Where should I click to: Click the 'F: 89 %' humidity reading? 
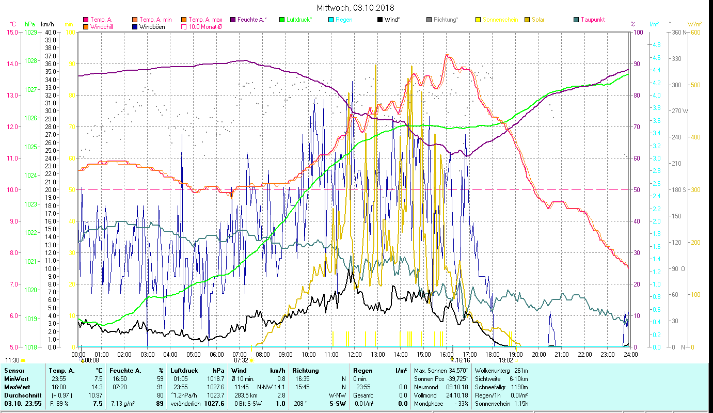pos(58,404)
